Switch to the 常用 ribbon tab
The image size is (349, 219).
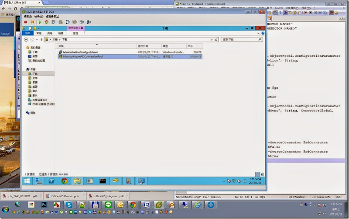(39, 33)
